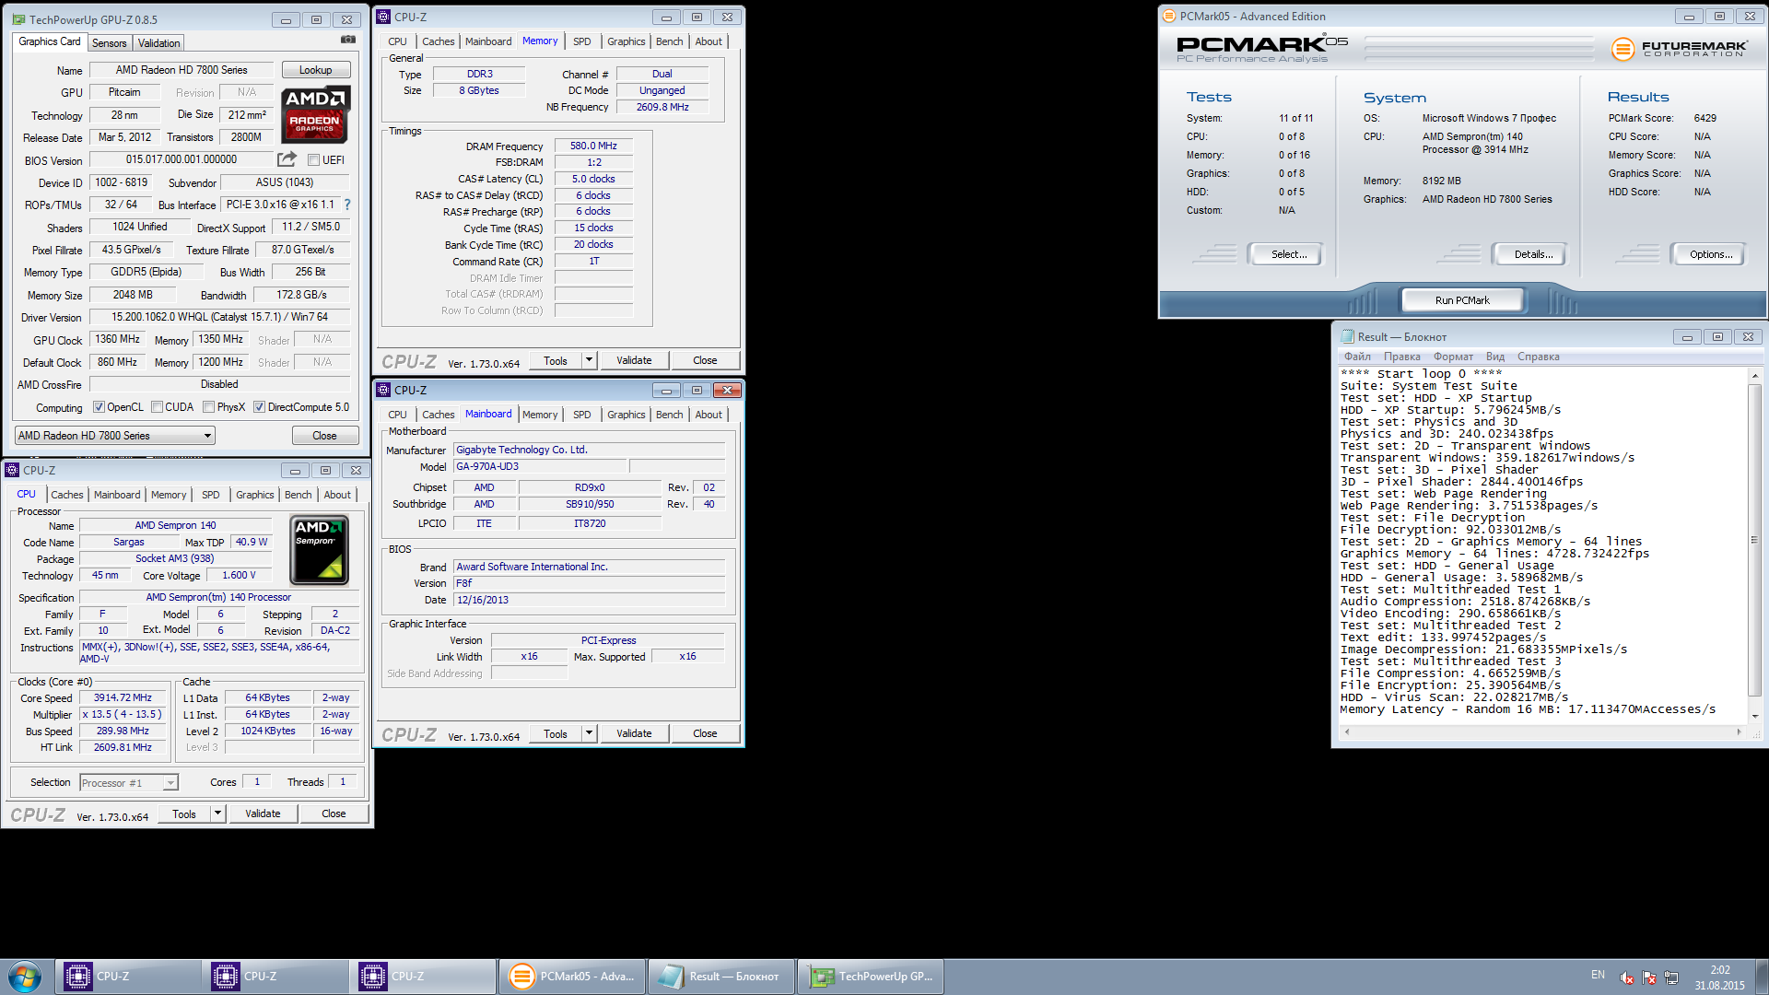The height and width of the screenshot is (995, 1769).
Task: Click the network tray icon
Action: (1671, 977)
